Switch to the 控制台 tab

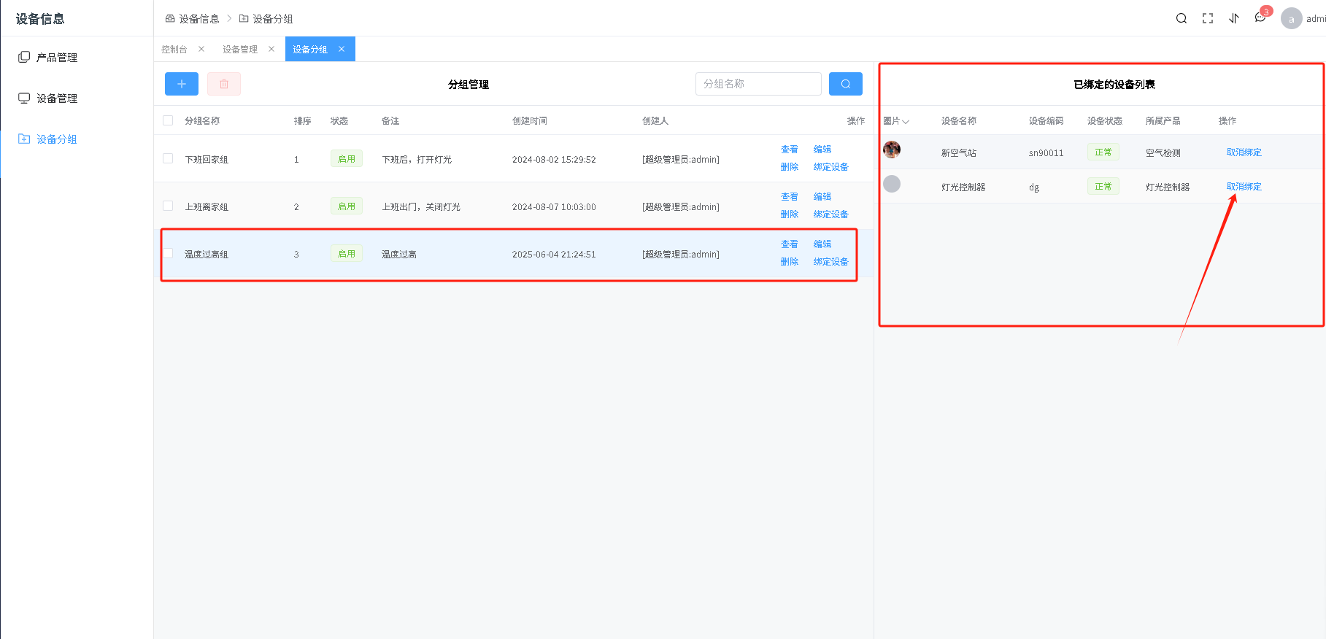coord(174,49)
